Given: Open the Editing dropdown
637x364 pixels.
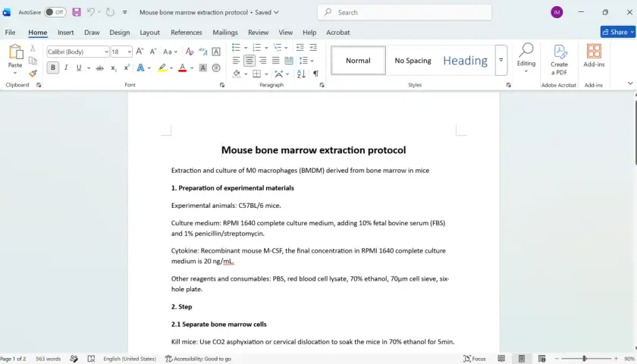Looking at the screenshot, I should (526, 58).
